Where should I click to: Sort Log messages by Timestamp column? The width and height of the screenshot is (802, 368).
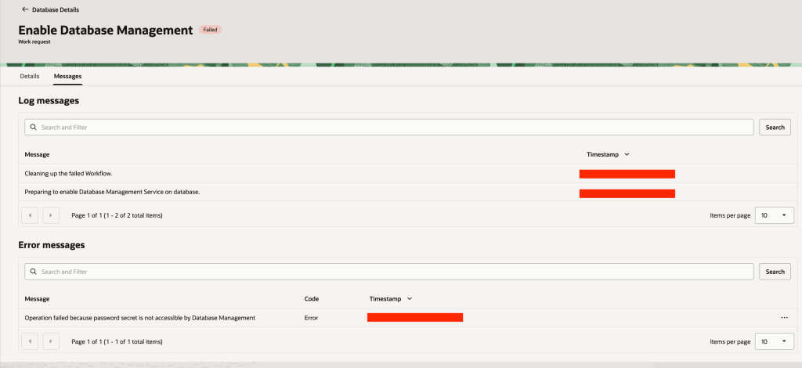click(x=609, y=154)
